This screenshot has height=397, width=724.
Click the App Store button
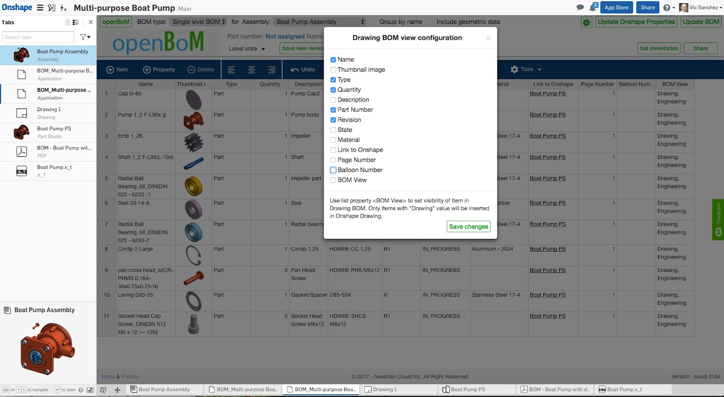617,8
